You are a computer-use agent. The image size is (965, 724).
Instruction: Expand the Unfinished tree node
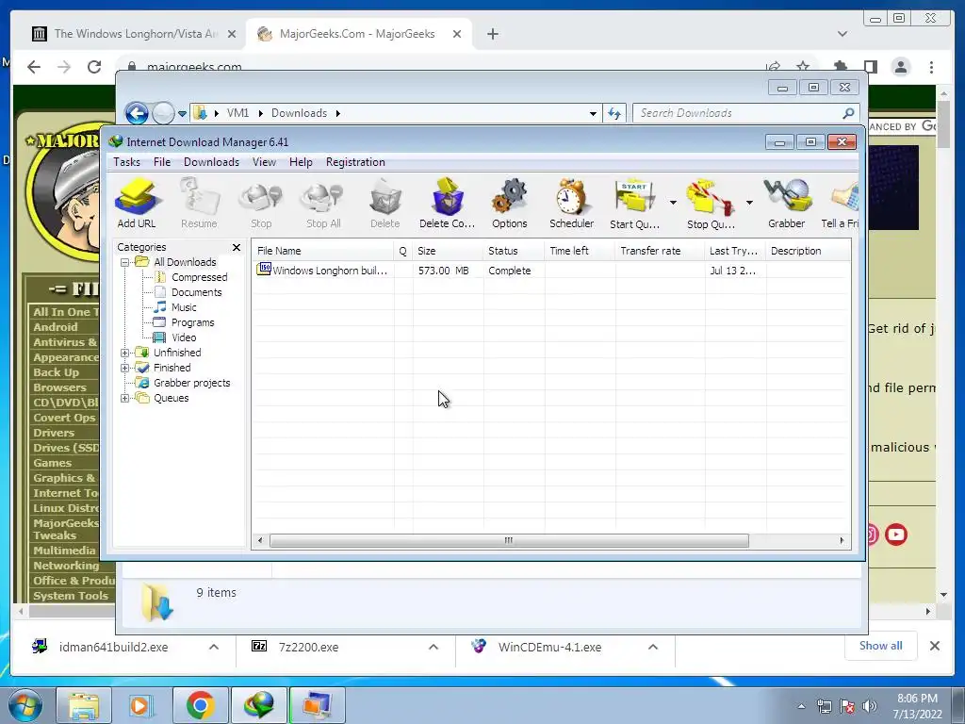124,353
